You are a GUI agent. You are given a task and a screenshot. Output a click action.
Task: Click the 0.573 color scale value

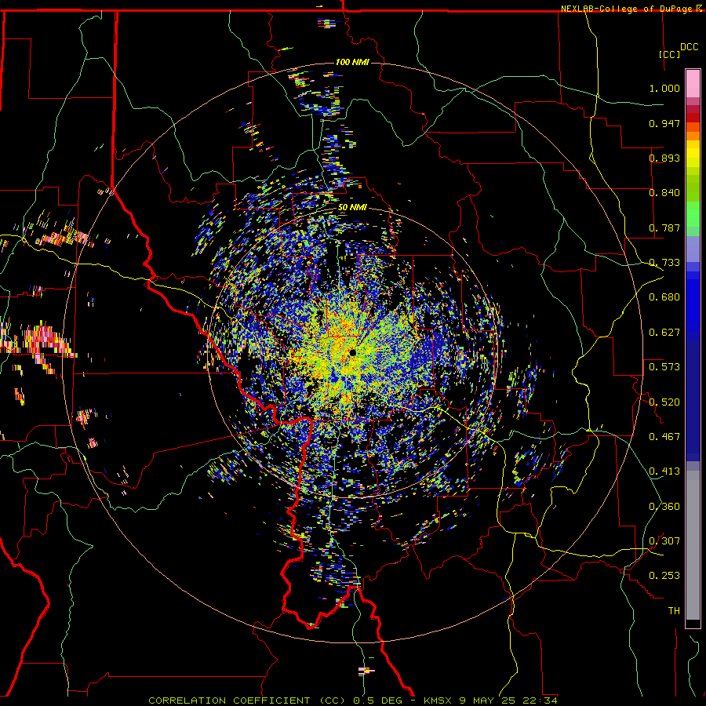click(664, 367)
